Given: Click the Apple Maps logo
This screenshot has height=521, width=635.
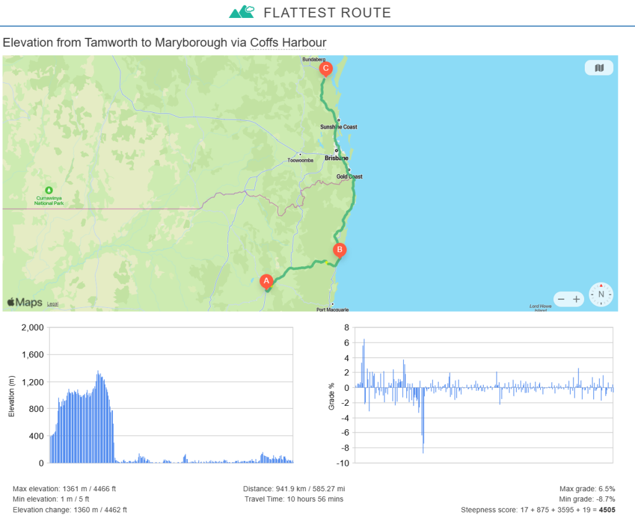Looking at the screenshot, I should 25,302.
